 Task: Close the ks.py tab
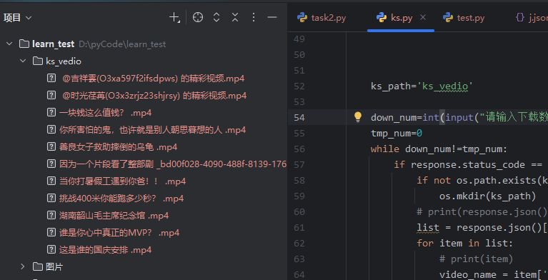pyautogui.click(x=423, y=17)
